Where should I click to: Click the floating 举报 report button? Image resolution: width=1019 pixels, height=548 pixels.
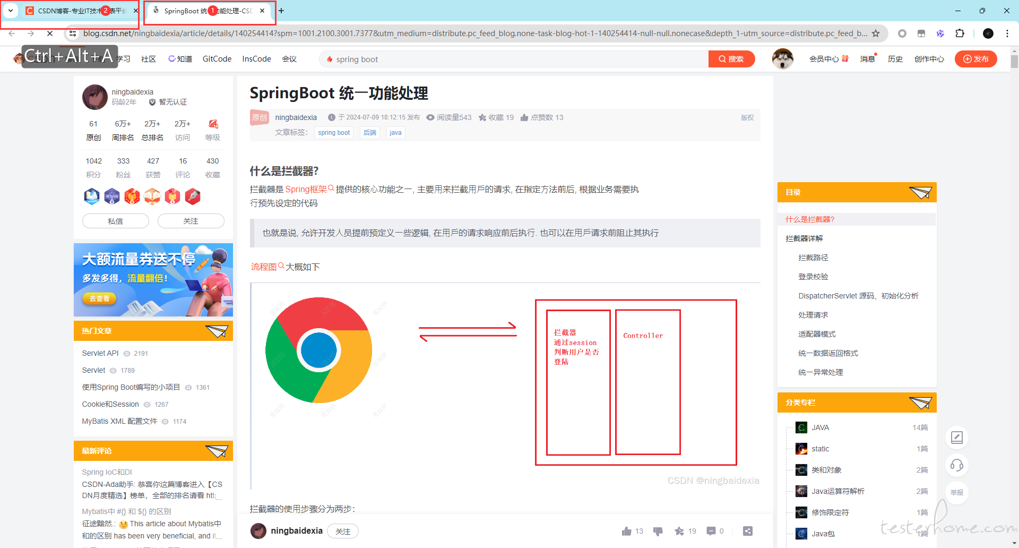point(957,493)
